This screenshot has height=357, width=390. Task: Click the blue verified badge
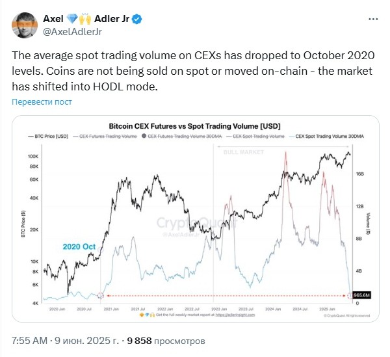click(x=136, y=19)
